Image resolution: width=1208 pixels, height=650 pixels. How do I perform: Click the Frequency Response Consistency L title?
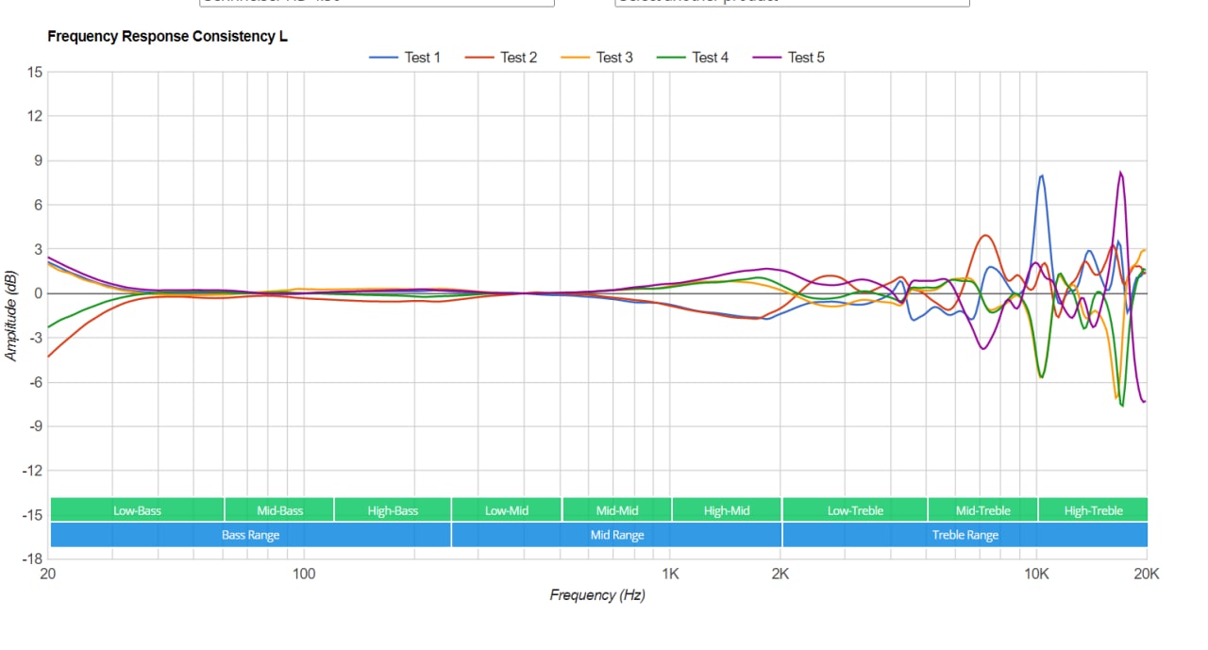click(x=167, y=37)
